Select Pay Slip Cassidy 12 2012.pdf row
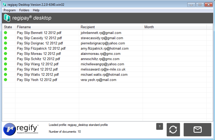This screenshot has height=140, width=215. 39,38
